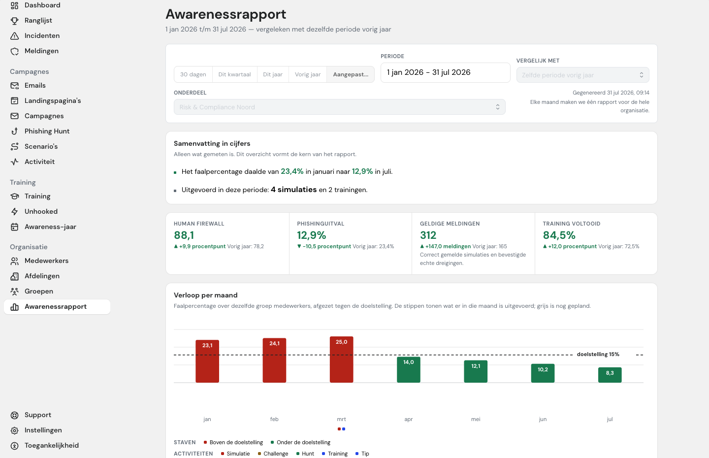Select the Dit kwartaal period option
Viewport: 709px width, 458px height.
234,74
